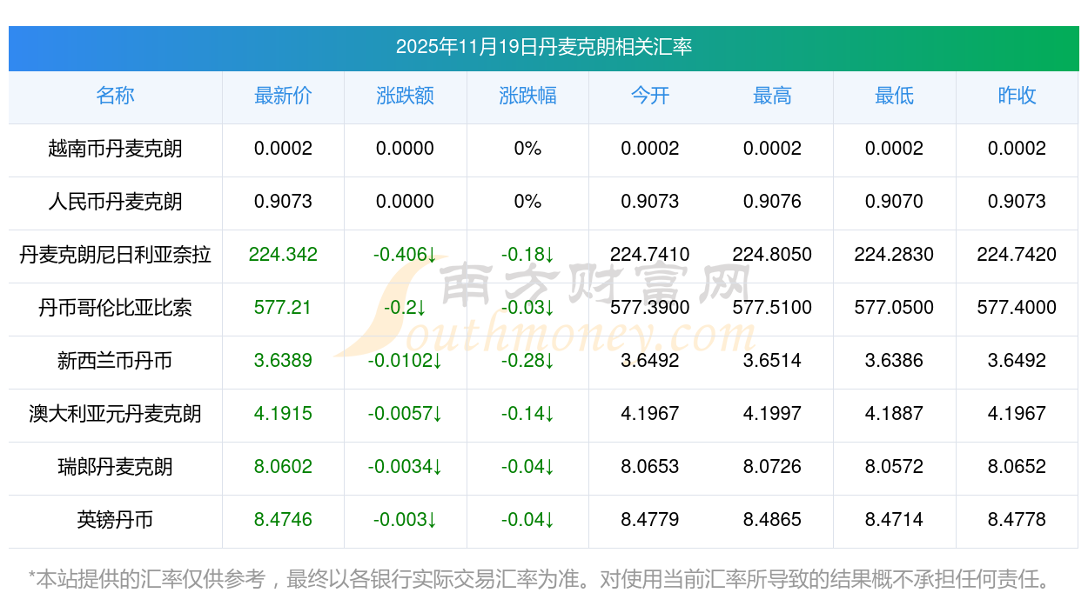Click the 今开 column header
The image size is (1088, 606).
click(649, 96)
